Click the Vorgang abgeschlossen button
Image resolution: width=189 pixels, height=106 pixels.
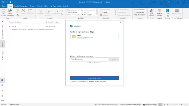(94, 78)
